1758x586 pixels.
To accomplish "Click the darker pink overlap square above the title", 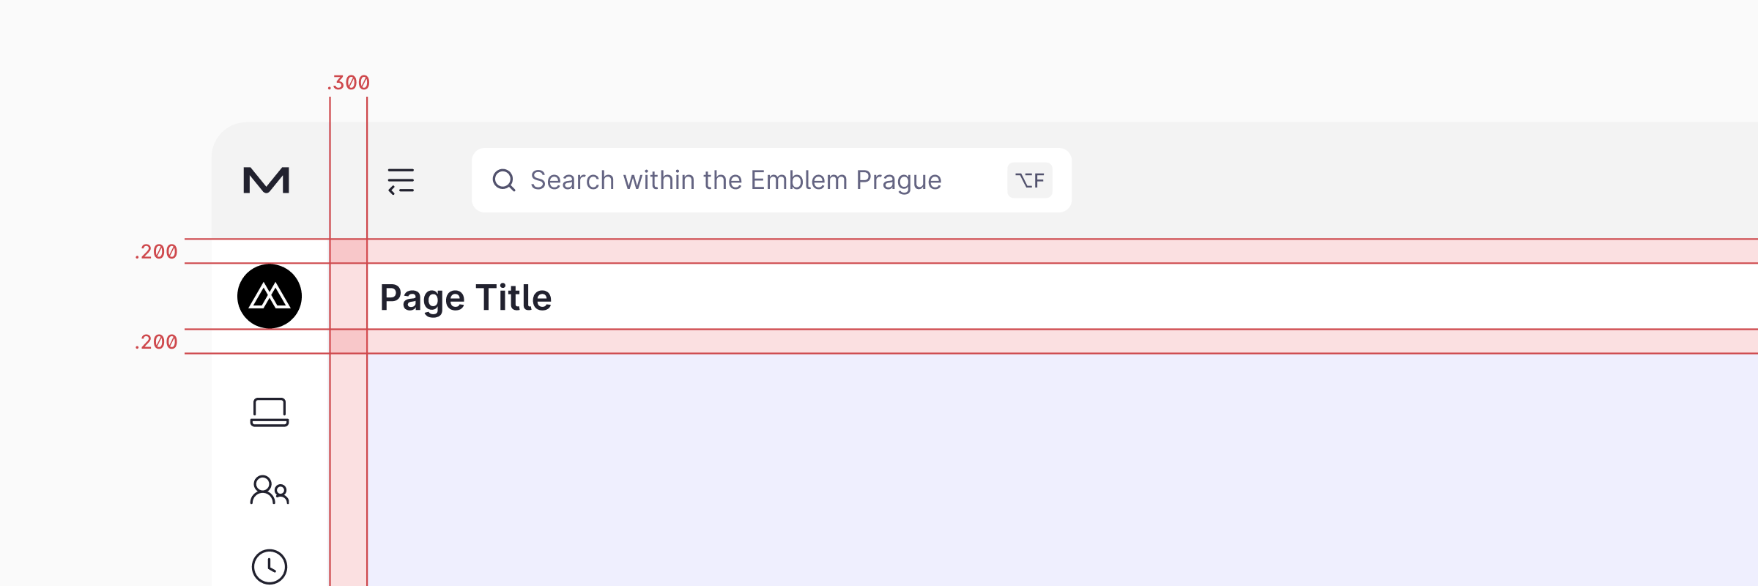I will [349, 251].
